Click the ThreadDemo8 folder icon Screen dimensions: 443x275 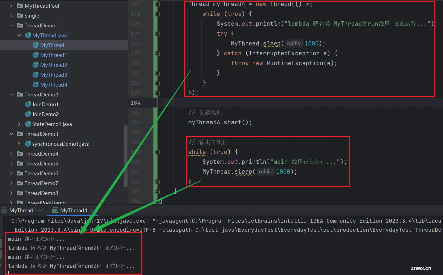click(x=20, y=193)
